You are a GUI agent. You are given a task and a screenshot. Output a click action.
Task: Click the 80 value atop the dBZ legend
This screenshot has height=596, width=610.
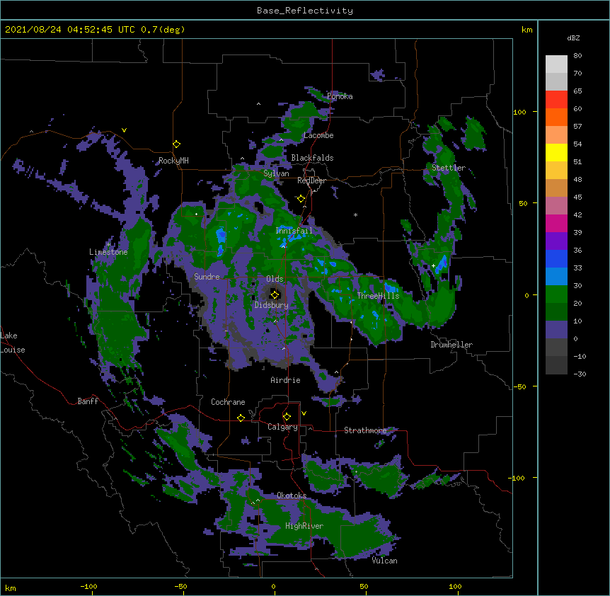pyautogui.click(x=577, y=56)
